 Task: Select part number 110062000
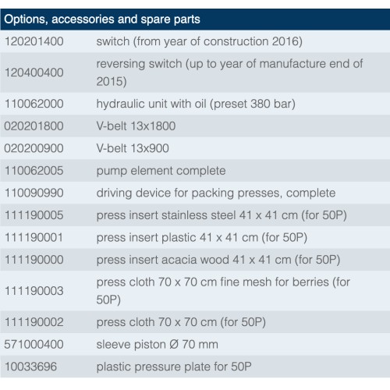point(34,104)
